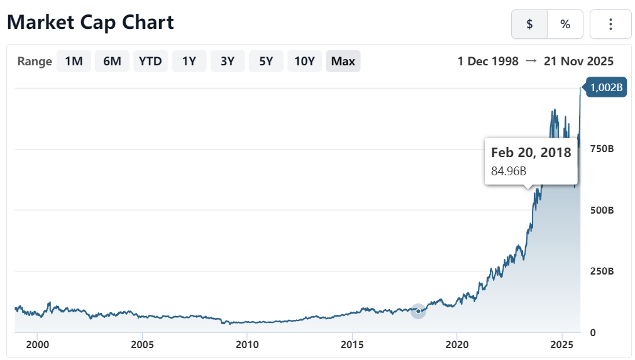Viewport: 635px width, 360px height.
Task: Pick the 5Y time range
Action: pos(266,62)
